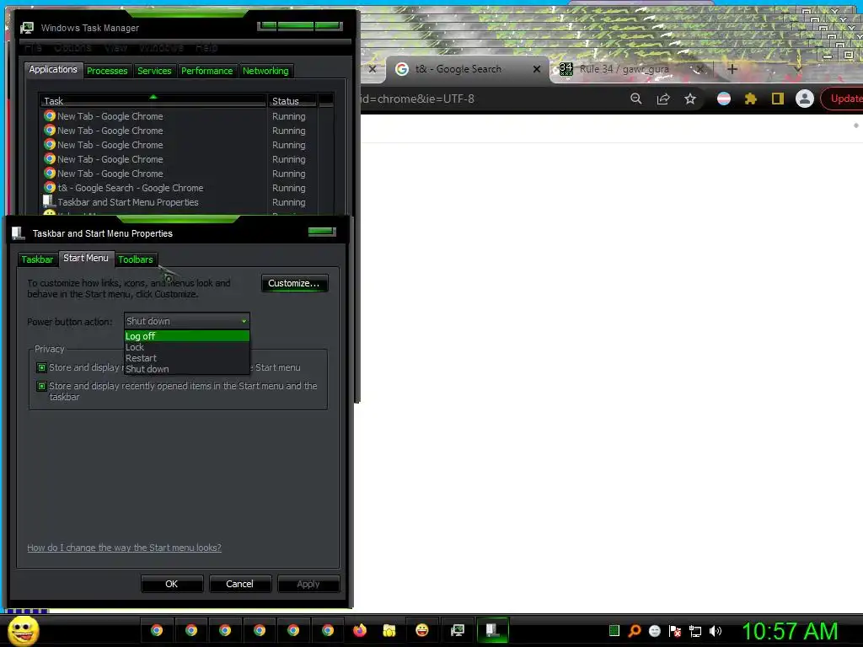Choose Restart in the dropdown list

coord(187,358)
